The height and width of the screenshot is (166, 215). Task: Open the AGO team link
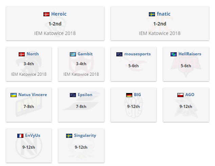tap(190, 95)
